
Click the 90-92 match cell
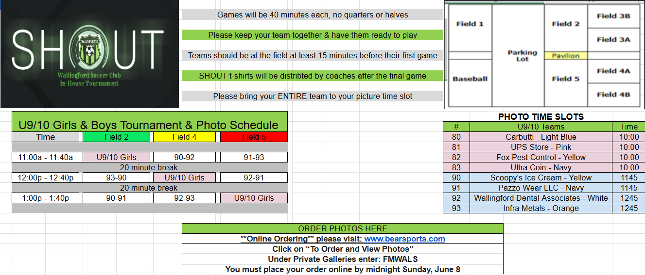[184, 157]
